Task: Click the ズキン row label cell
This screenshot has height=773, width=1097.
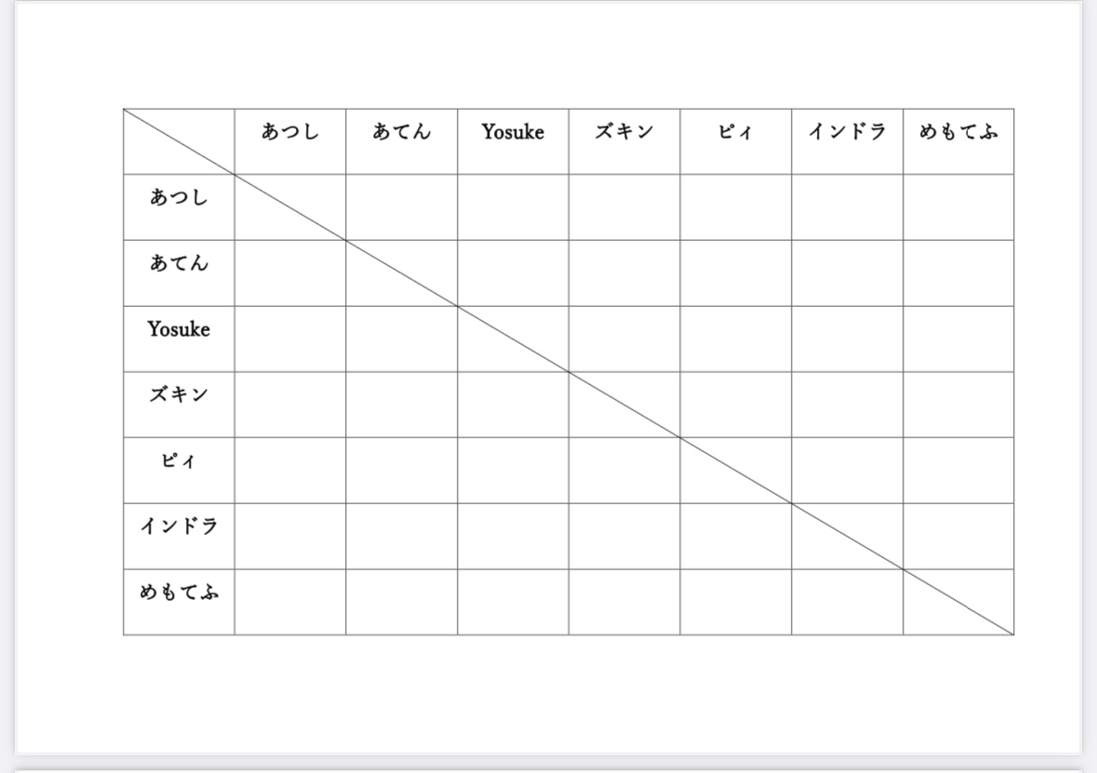Action: (x=179, y=405)
